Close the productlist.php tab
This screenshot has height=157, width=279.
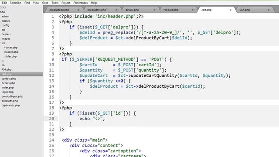pyautogui.click(x=116, y=10)
